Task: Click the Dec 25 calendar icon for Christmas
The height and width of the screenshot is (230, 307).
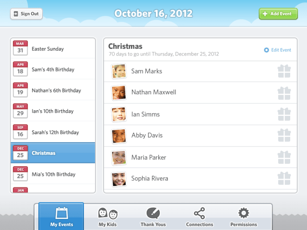Action: (x=20, y=153)
